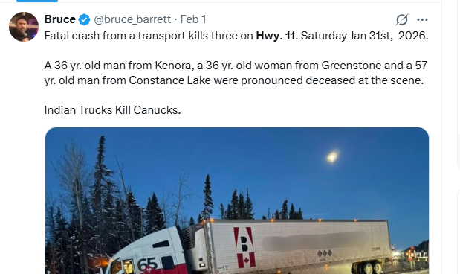This screenshot has width=460, height=274.
Task: Click the bold Hwy. 11 text
Action: coord(276,36)
